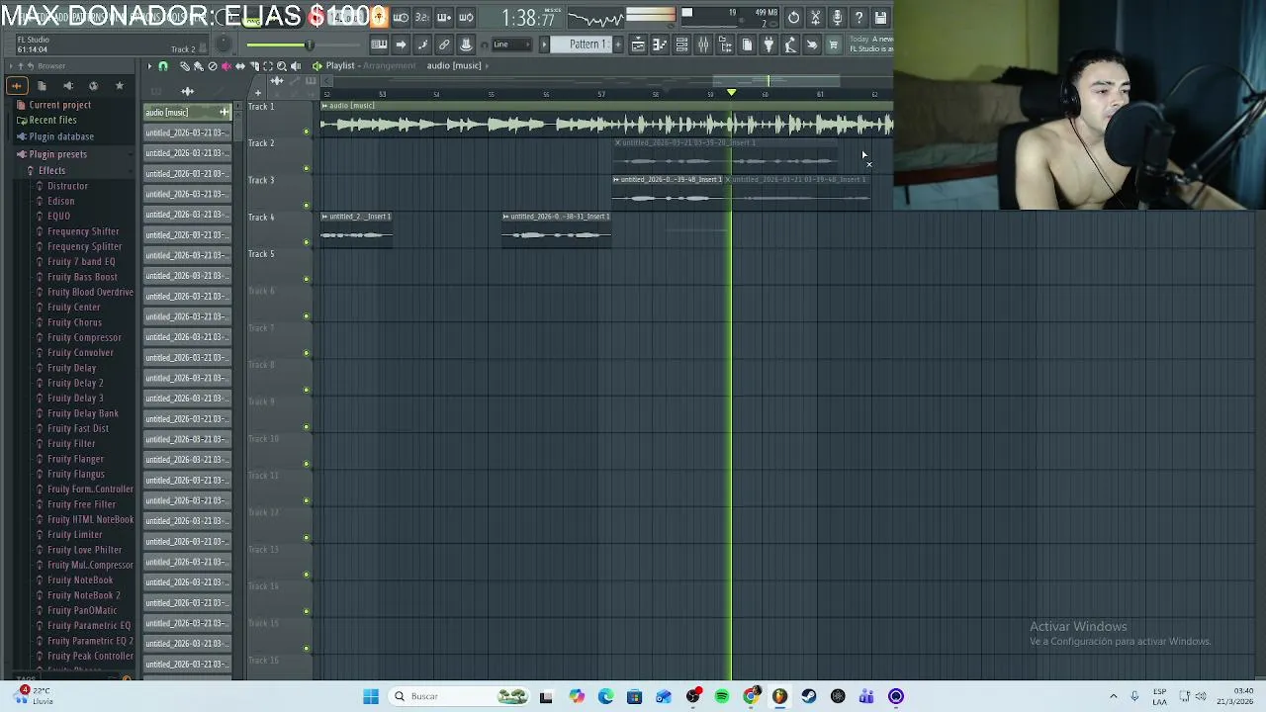Image resolution: width=1266 pixels, height=712 pixels.
Task: Select Edison in effects list
Action: coord(60,201)
